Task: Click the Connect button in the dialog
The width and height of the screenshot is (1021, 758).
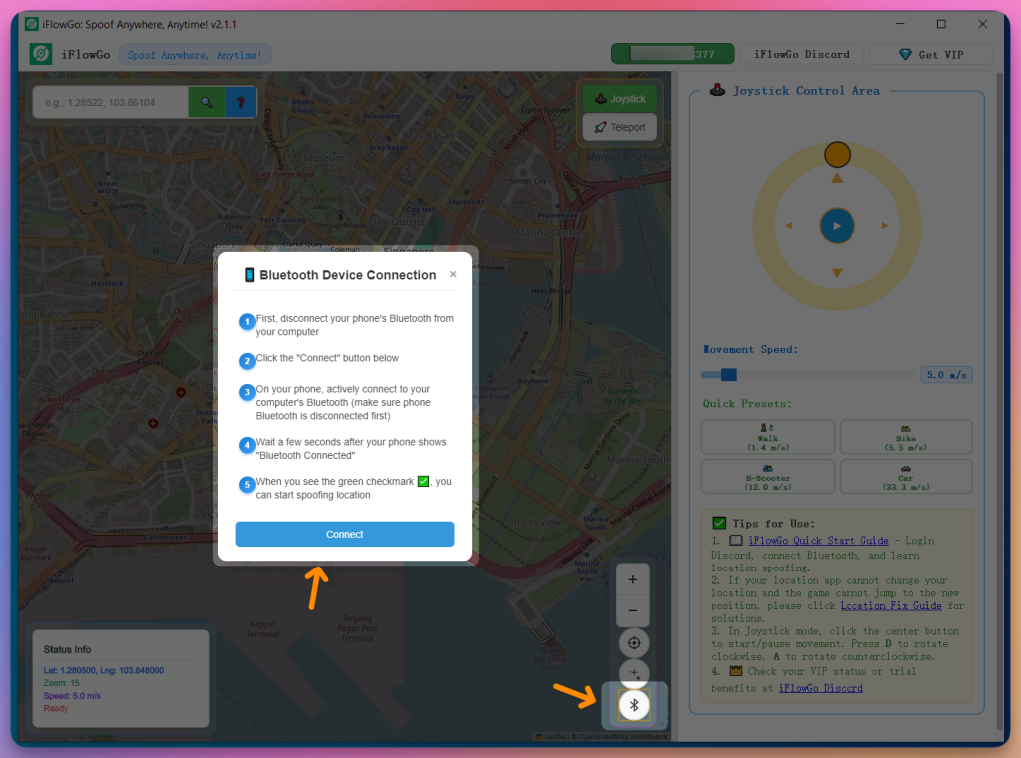Action: coord(344,534)
